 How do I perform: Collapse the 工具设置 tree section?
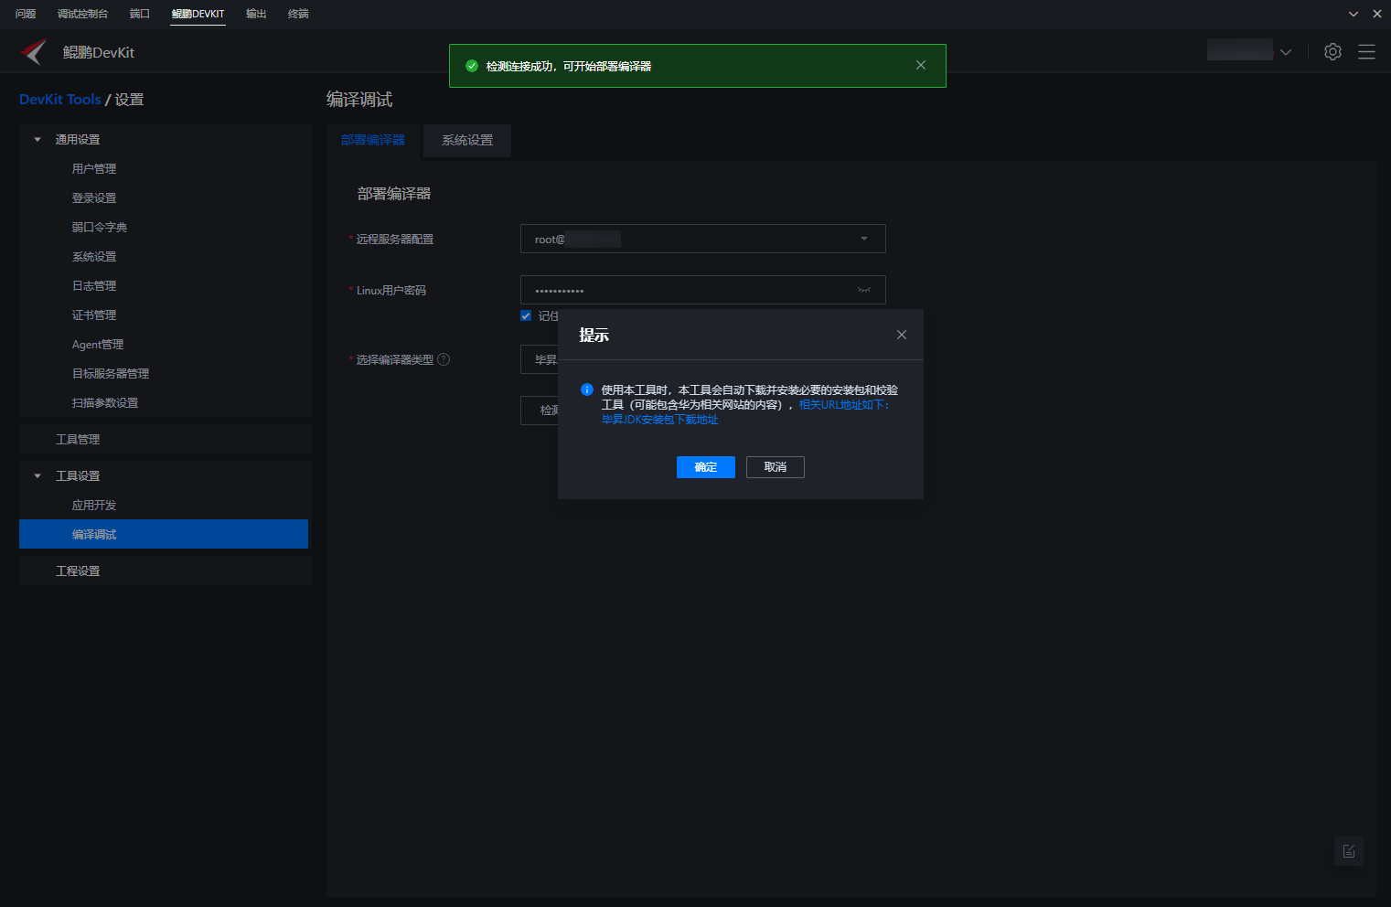click(37, 476)
